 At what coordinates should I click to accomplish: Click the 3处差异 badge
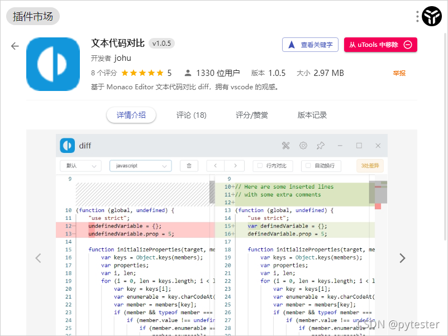tap(370, 166)
